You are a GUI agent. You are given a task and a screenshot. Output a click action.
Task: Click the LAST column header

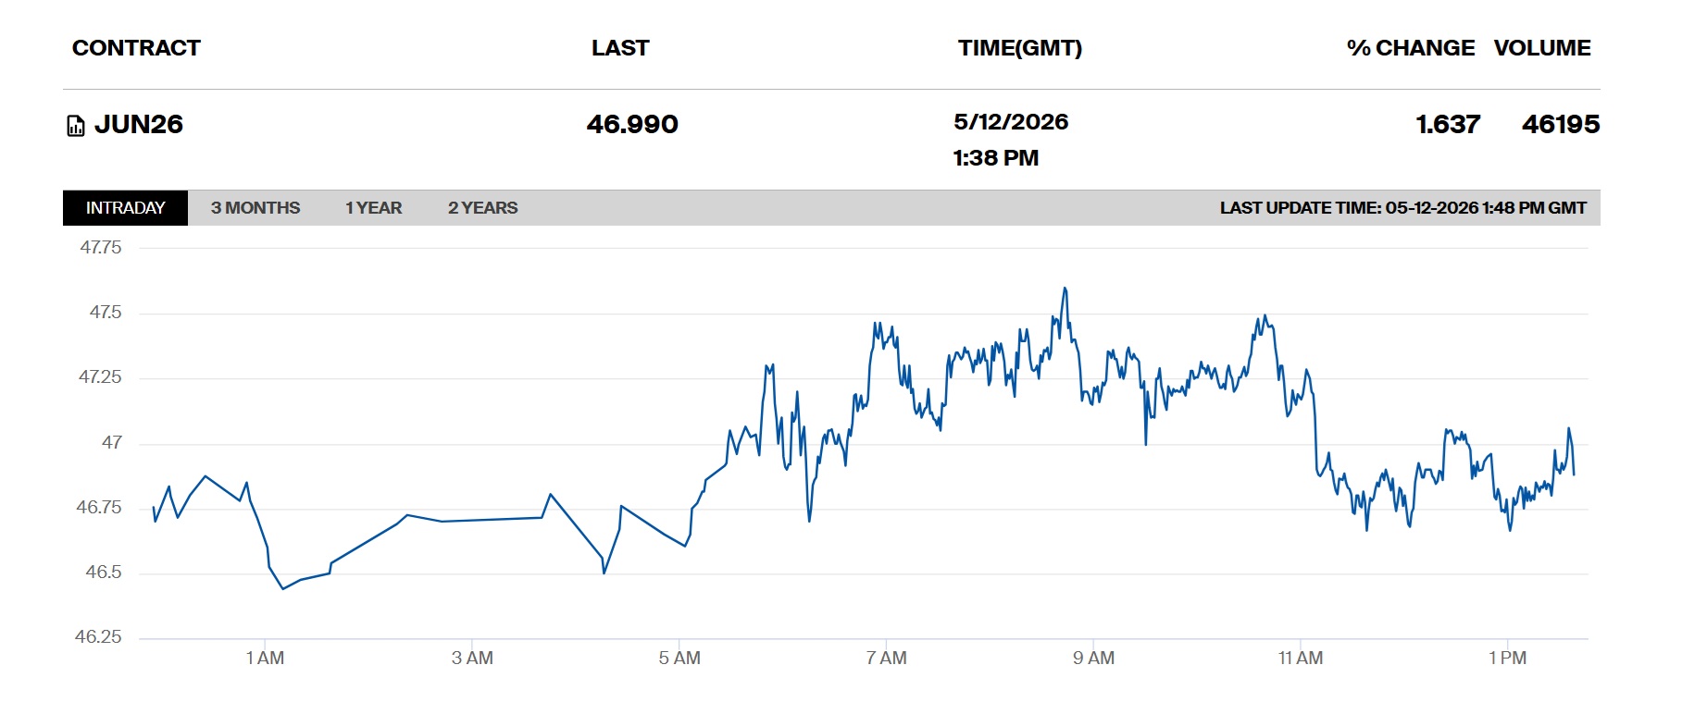coord(620,48)
